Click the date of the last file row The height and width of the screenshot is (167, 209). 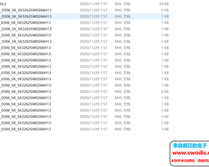point(93,129)
